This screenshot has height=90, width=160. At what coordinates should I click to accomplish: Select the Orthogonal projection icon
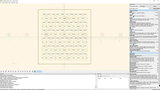35,71
